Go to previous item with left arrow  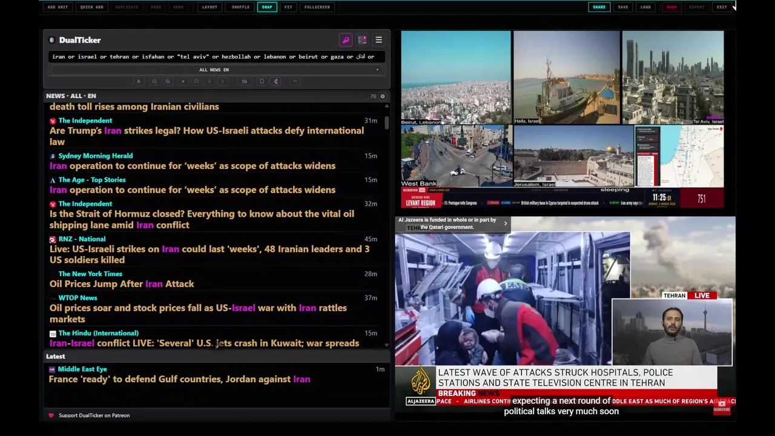209,81
